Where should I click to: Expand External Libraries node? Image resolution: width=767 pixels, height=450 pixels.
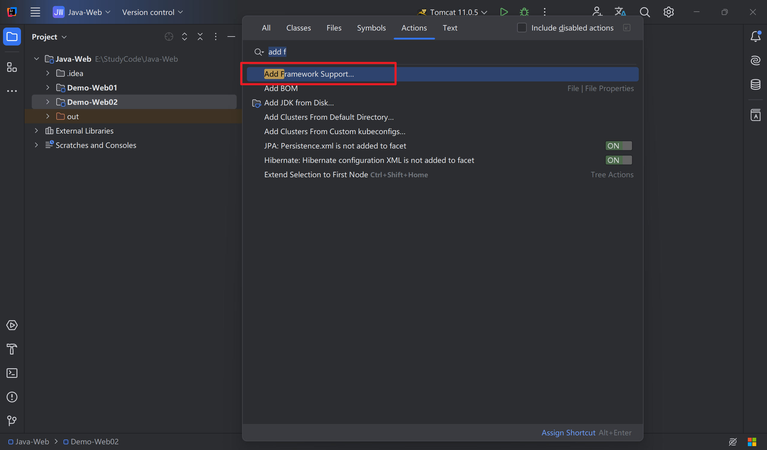pos(37,131)
